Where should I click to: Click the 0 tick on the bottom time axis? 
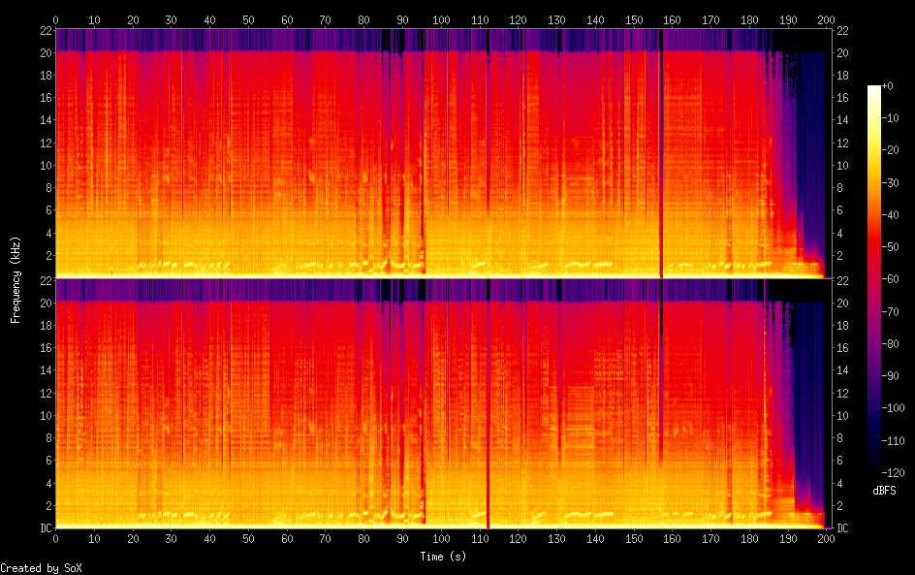pyautogui.click(x=56, y=538)
